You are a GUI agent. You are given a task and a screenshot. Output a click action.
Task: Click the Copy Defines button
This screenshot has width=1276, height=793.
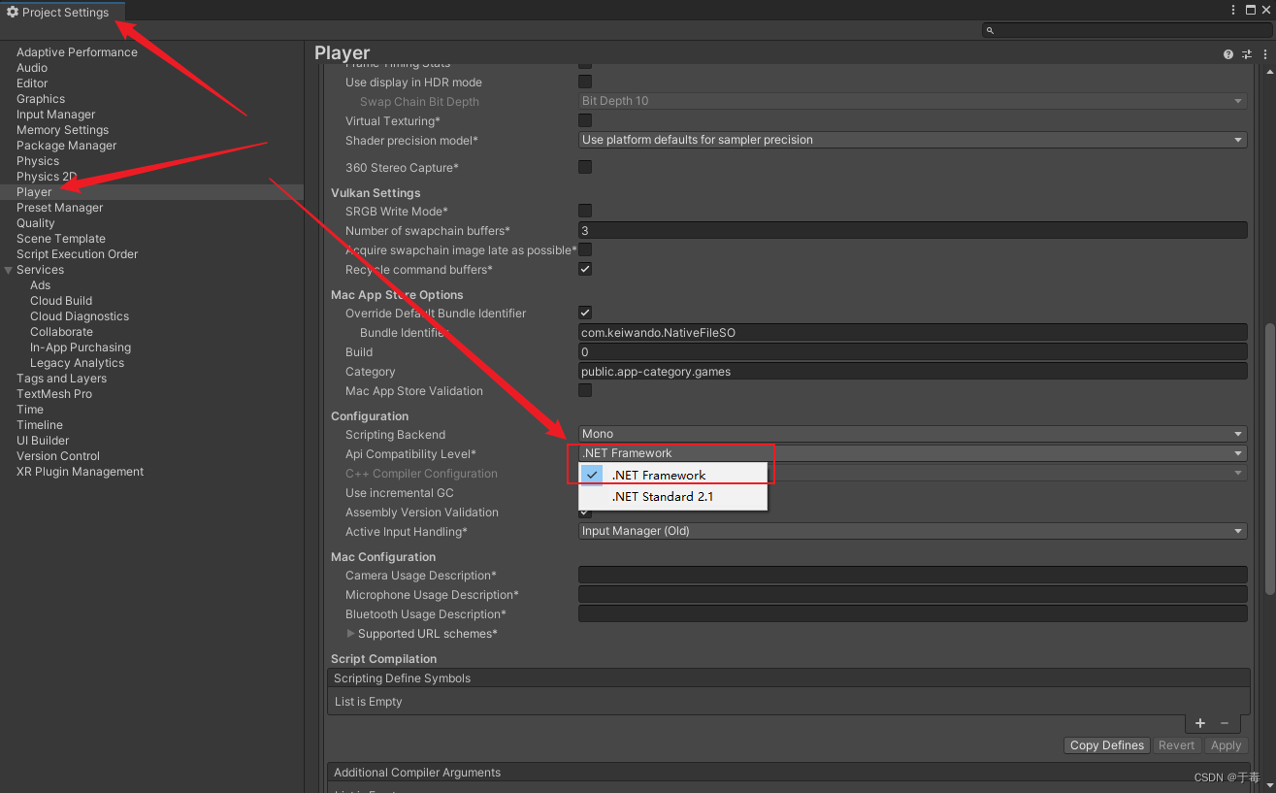[x=1107, y=745]
